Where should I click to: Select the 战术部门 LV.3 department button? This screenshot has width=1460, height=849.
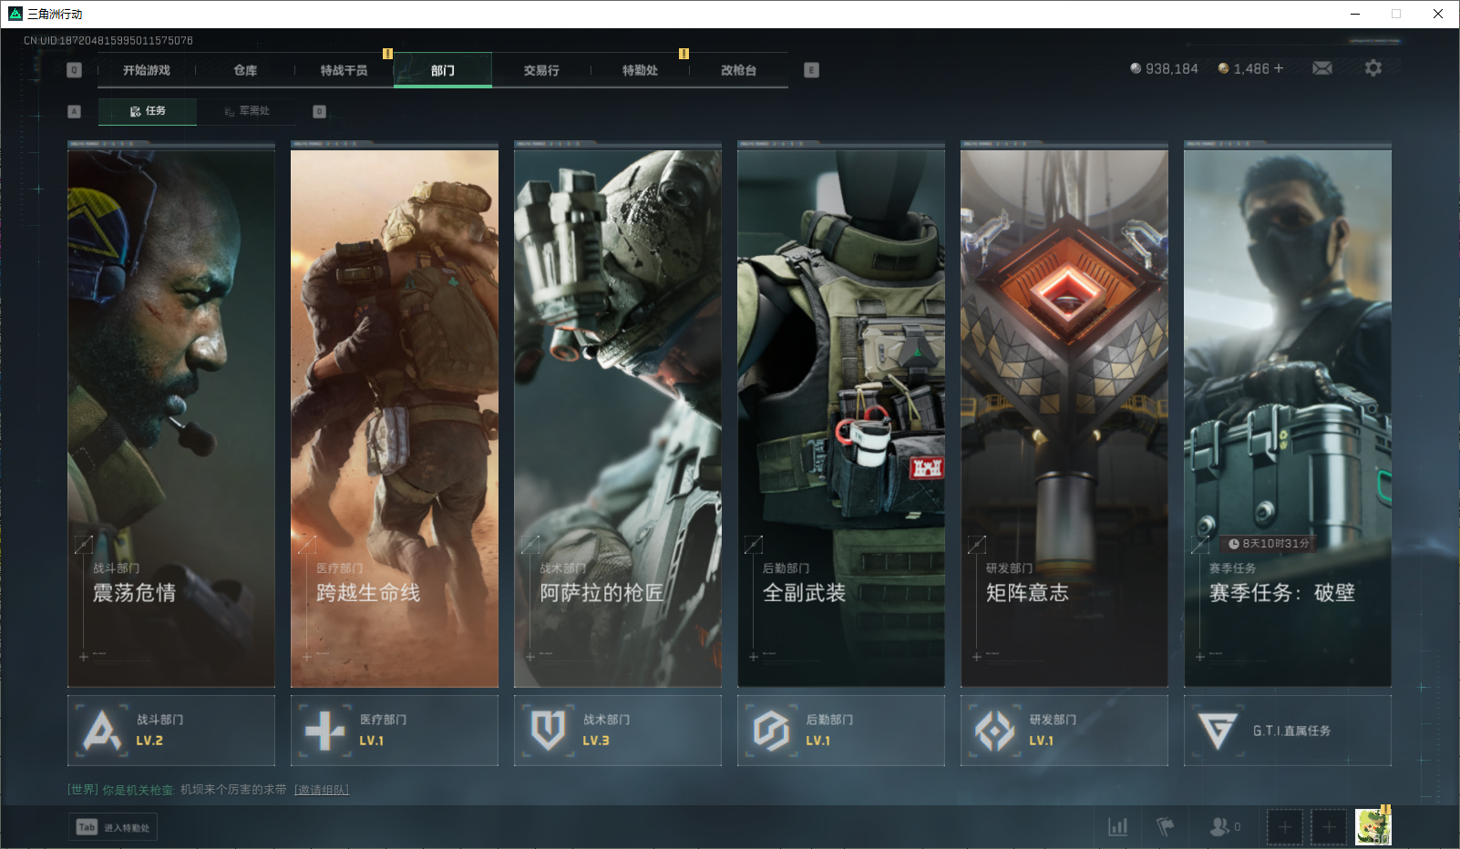[618, 731]
